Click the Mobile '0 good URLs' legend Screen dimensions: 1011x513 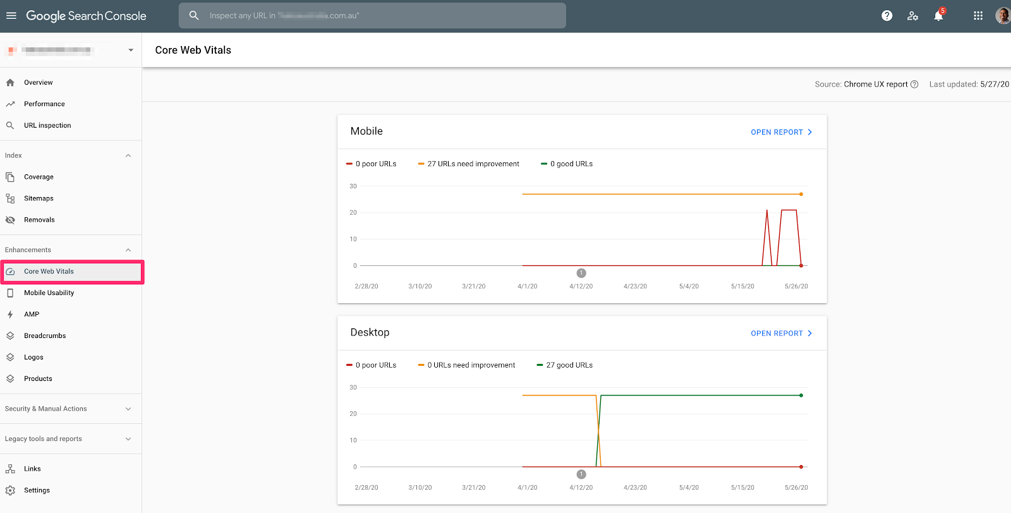pyautogui.click(x=567, y=164)
